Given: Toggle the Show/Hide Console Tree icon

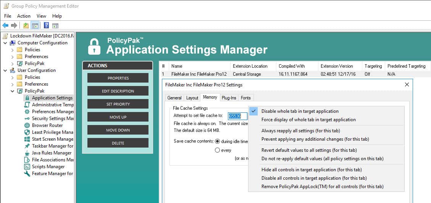Looking at the screenshot, I should point(35,26).
